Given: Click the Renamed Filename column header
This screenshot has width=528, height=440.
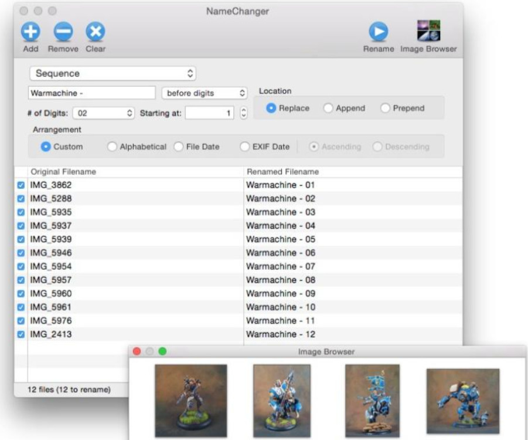Looking at the screenshot, I should click(353, 172).
